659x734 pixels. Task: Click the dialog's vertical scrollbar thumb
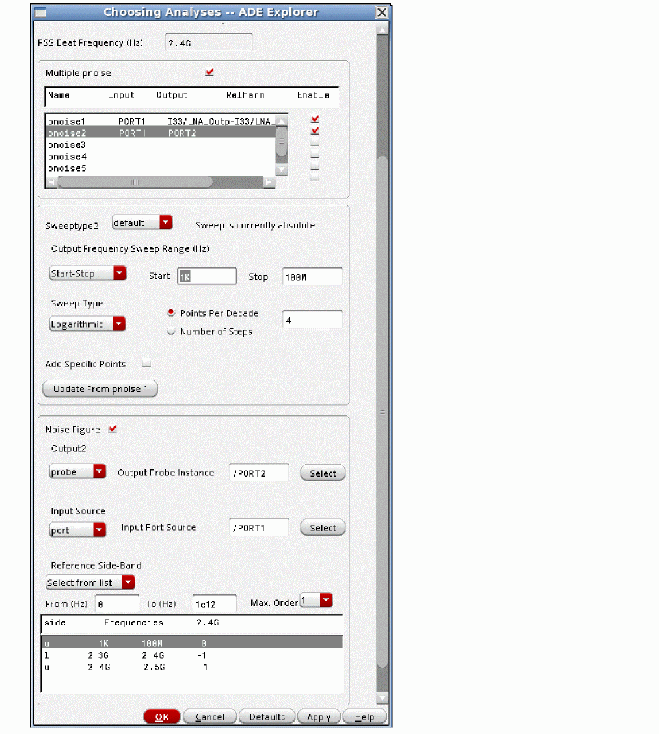(x=382, y=412)
